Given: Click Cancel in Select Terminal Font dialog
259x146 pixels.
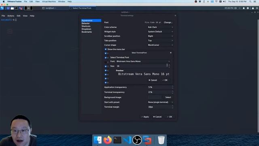Looking at the screenshot, I should [153, 80].
